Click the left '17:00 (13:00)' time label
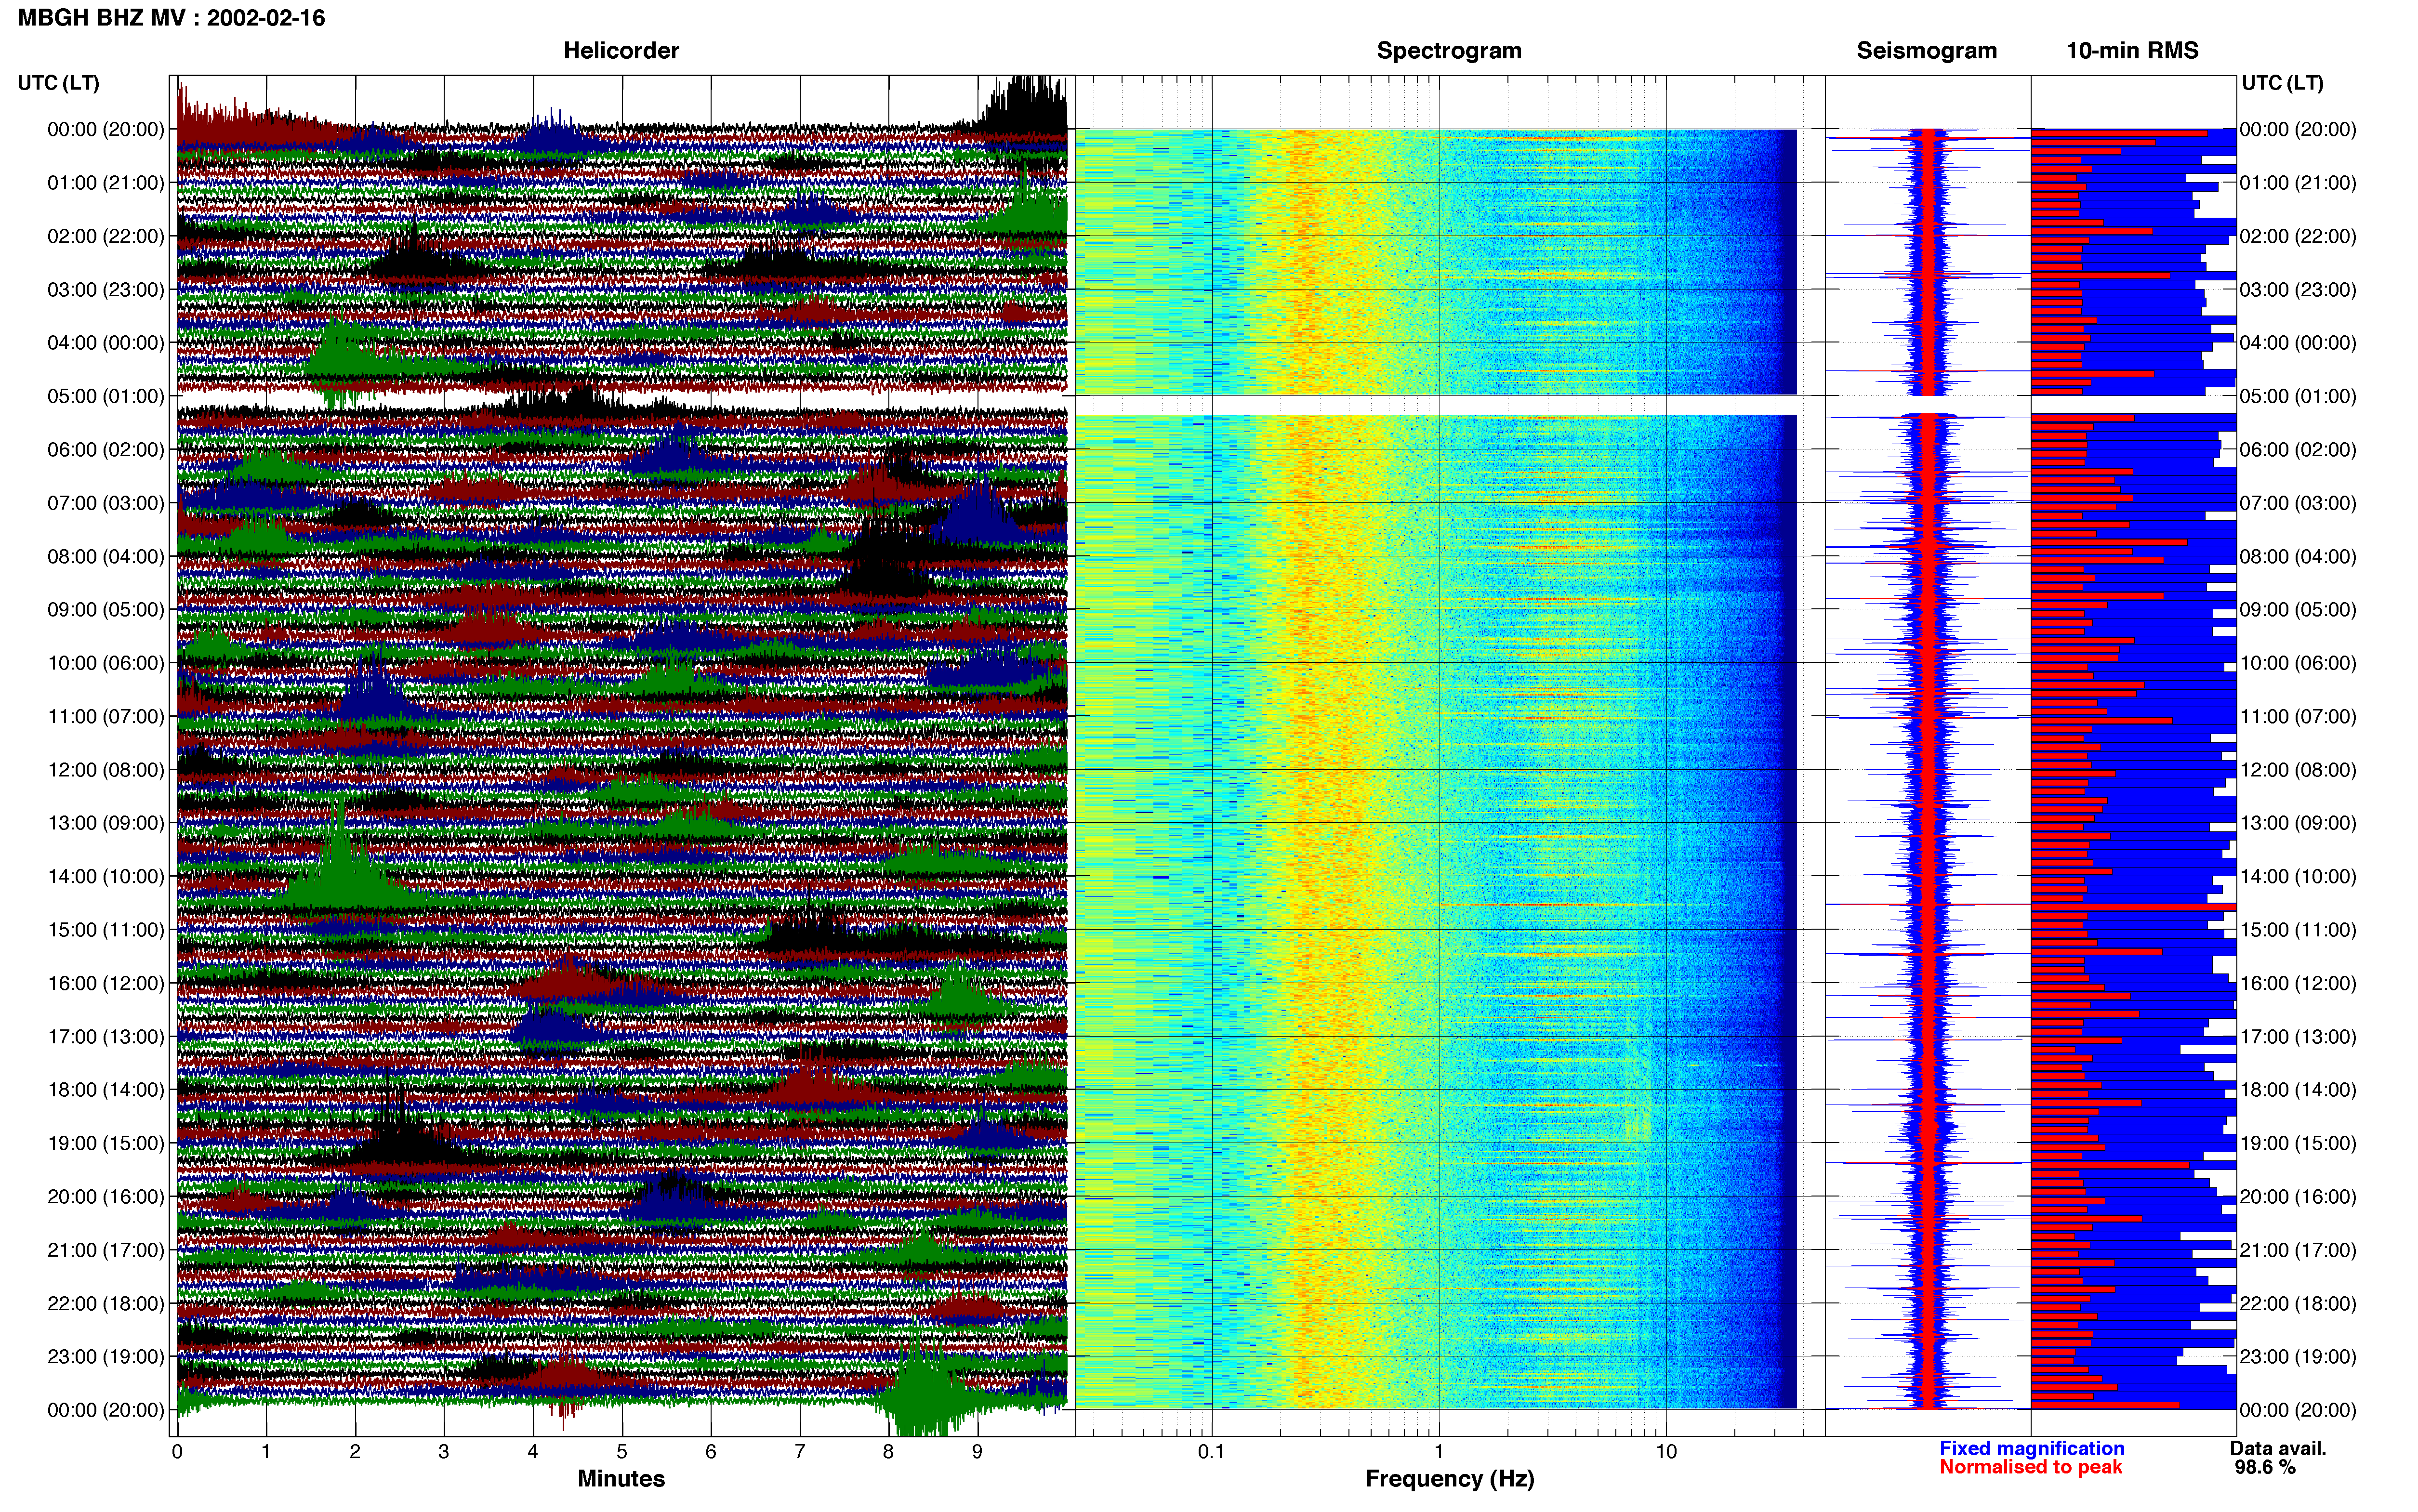The image size is (2418, 1512). click(x=106, y=1036)
